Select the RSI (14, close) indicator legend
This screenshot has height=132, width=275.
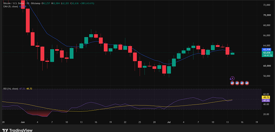[x=10, y=89]
